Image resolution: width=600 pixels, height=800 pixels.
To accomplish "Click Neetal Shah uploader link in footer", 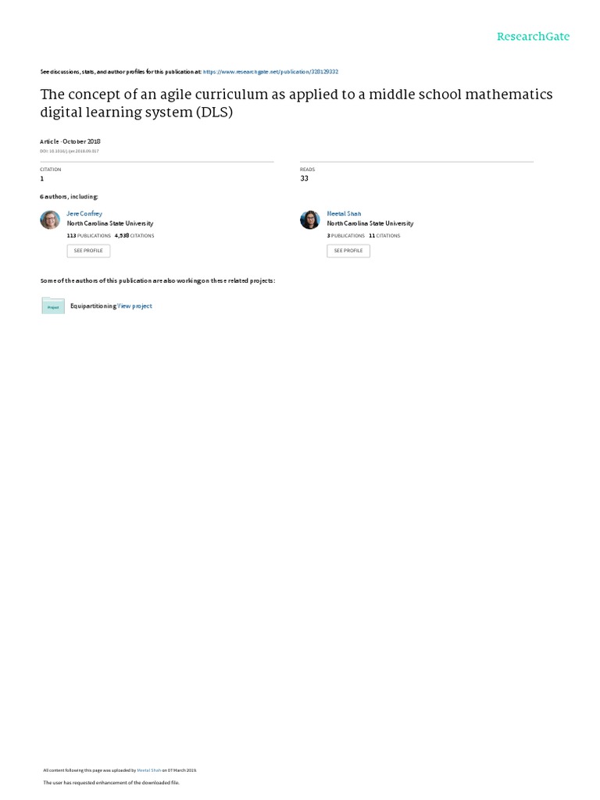I will [x=149, y=770].
